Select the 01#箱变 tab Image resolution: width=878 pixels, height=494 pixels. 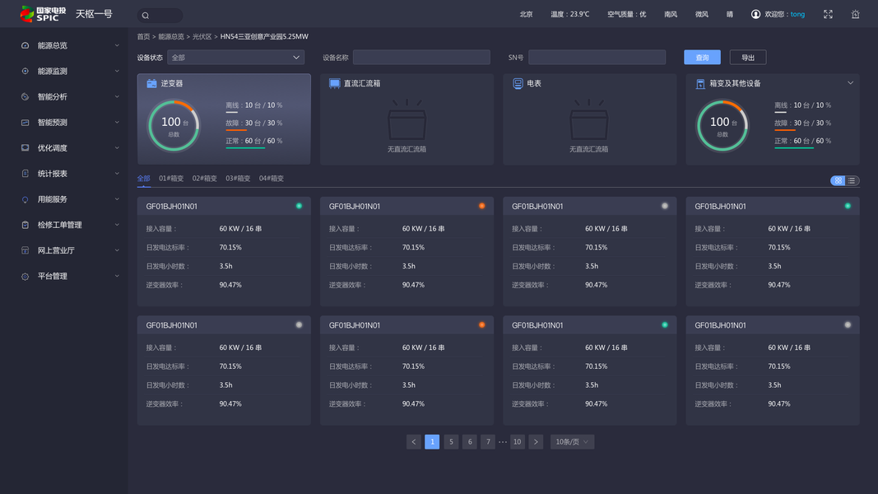[x=171, y=179]
